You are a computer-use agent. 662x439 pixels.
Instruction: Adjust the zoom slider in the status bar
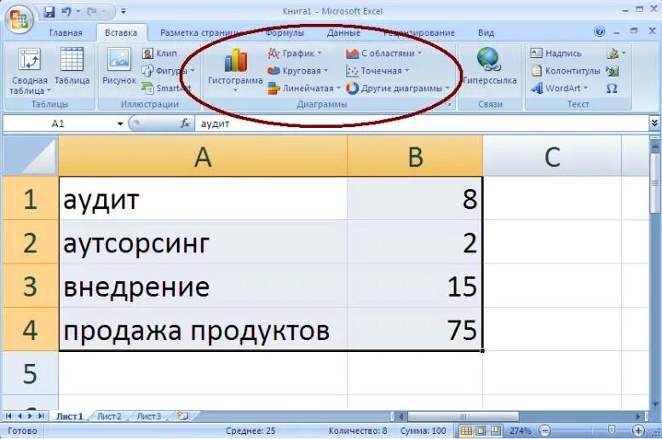click(612, 431)
